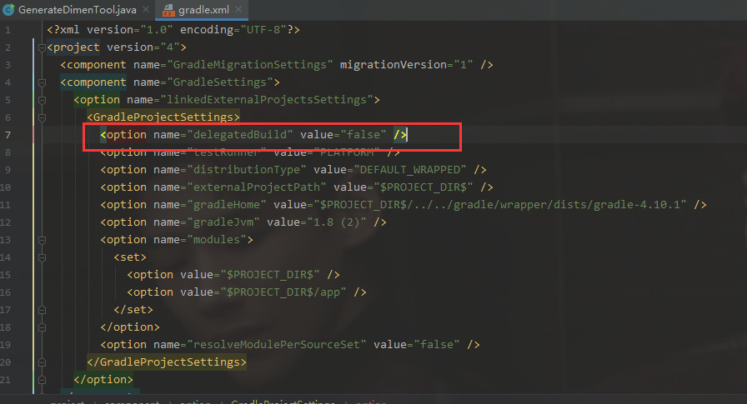Image resolution: width=747 pixels, height=404 pixels.
Task: Click the "1.8 (2)" gradleJvm value
Action: coord(337,222)
